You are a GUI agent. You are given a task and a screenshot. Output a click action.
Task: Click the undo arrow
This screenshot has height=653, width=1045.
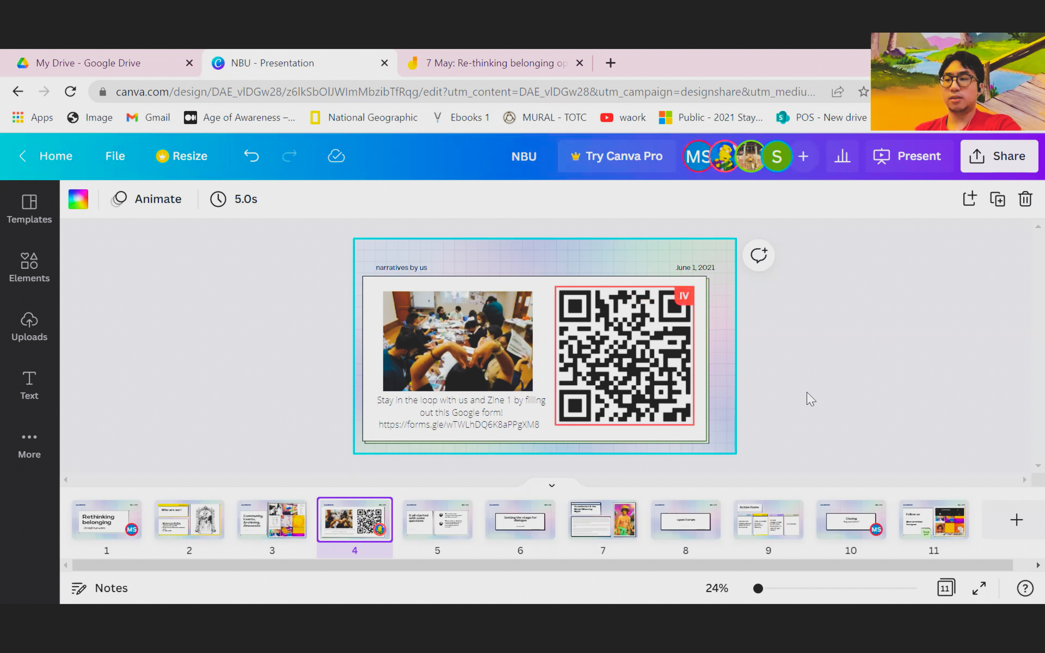click(x=251, y=156)
